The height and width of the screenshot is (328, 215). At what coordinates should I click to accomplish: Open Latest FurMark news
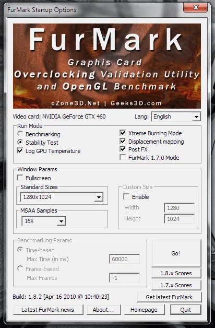tap(48, 310)
